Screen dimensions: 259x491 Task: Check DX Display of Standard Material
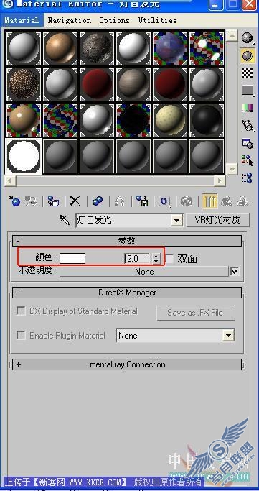pos(21,311)
